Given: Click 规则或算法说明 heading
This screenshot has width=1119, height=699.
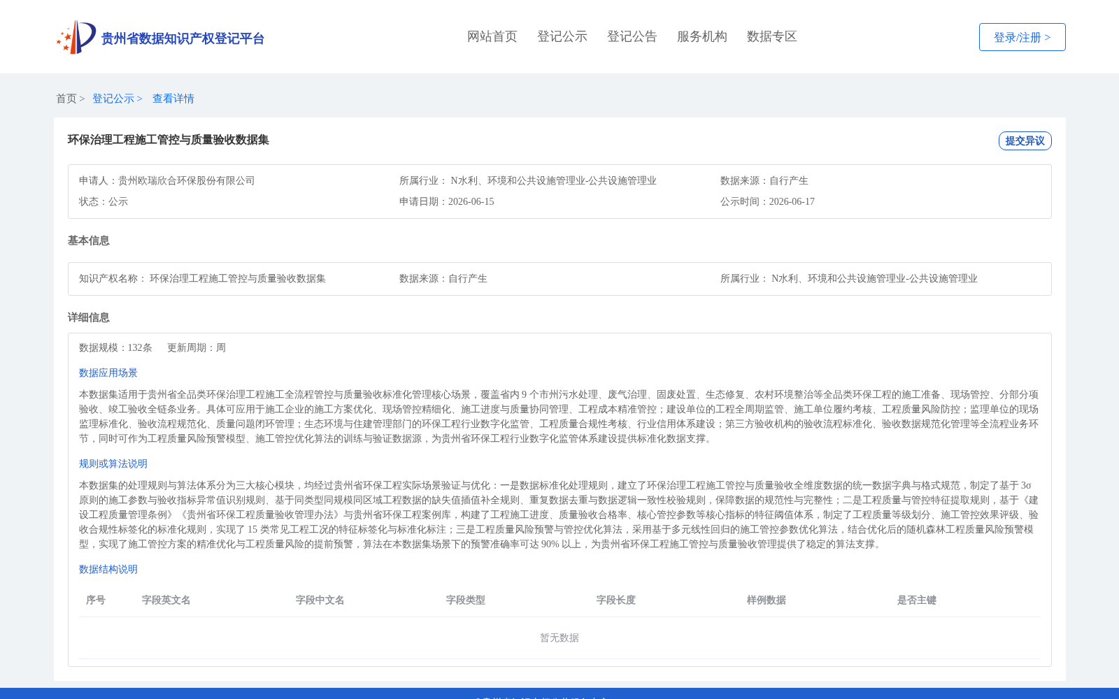Looking at the screenshot, I should [113, 463].
